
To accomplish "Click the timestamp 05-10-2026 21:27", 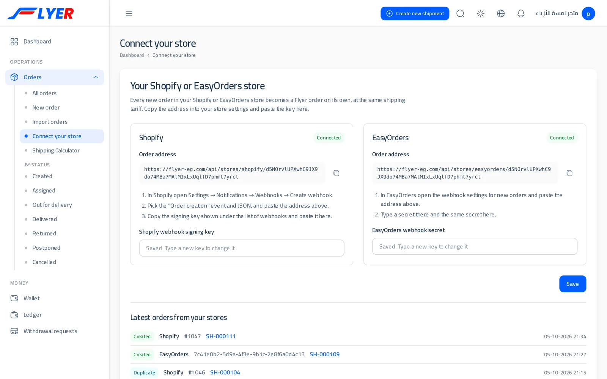I will click(565, 355).
